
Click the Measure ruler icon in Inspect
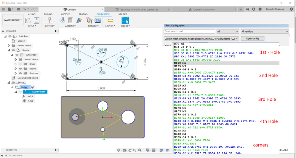coord(110,20)
